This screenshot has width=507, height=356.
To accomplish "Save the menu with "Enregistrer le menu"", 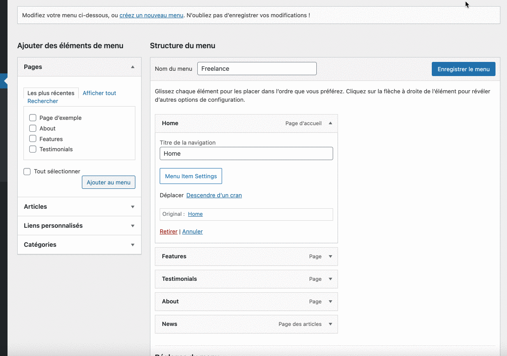I will (463, 69).
